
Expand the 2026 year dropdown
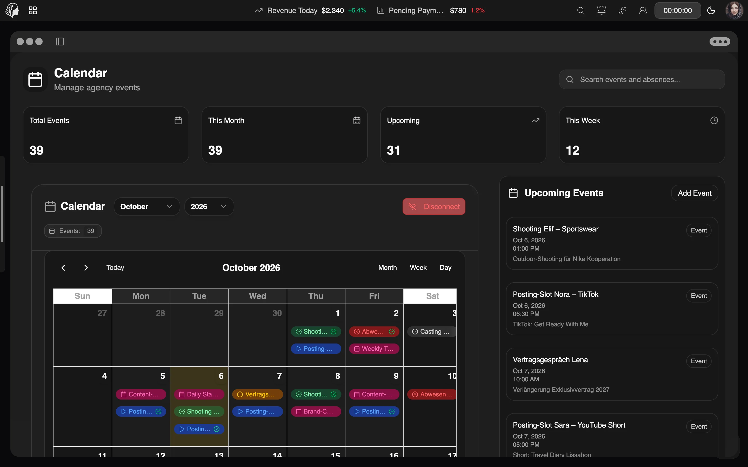(209, 206)
